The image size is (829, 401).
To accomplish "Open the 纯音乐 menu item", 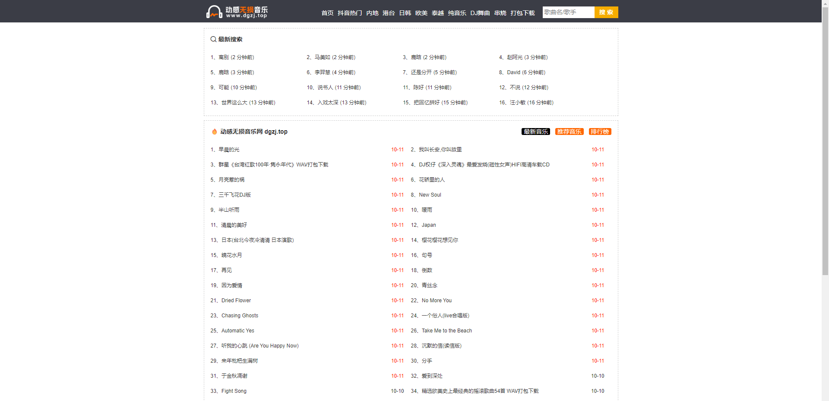I will 457,13.
